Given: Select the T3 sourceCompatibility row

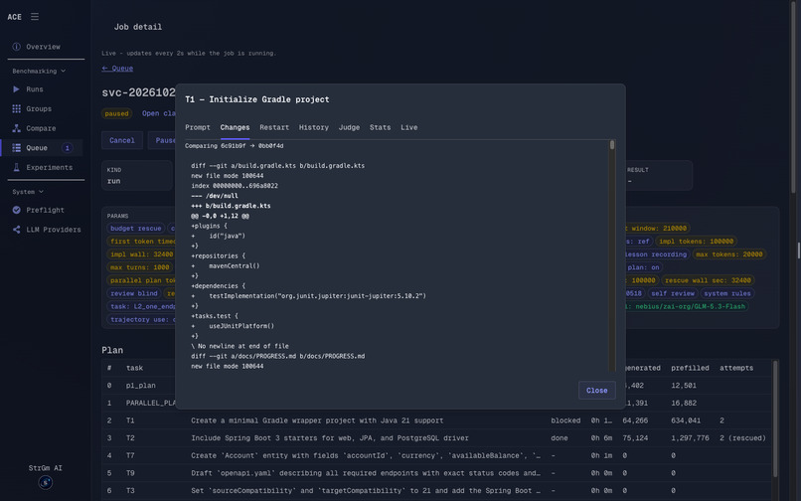Looking at the screenshot, I should point(436,490).
